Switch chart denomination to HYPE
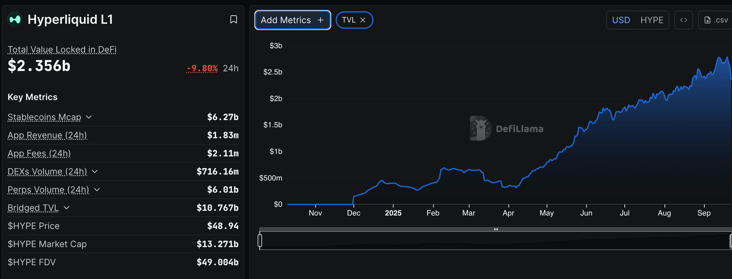The height and width of the screenshot is (279, 732). pyautogui.click(x=651, y=20)
